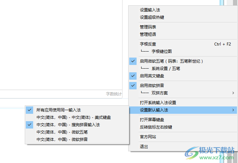Select 搜狗拼音输入法 as default
This screenshot has height=163, width=238.
click(77, 125)
